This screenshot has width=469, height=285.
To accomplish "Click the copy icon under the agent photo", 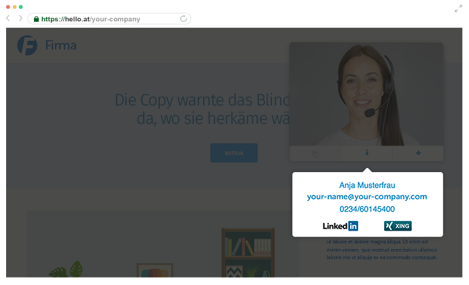I will 315,154.
